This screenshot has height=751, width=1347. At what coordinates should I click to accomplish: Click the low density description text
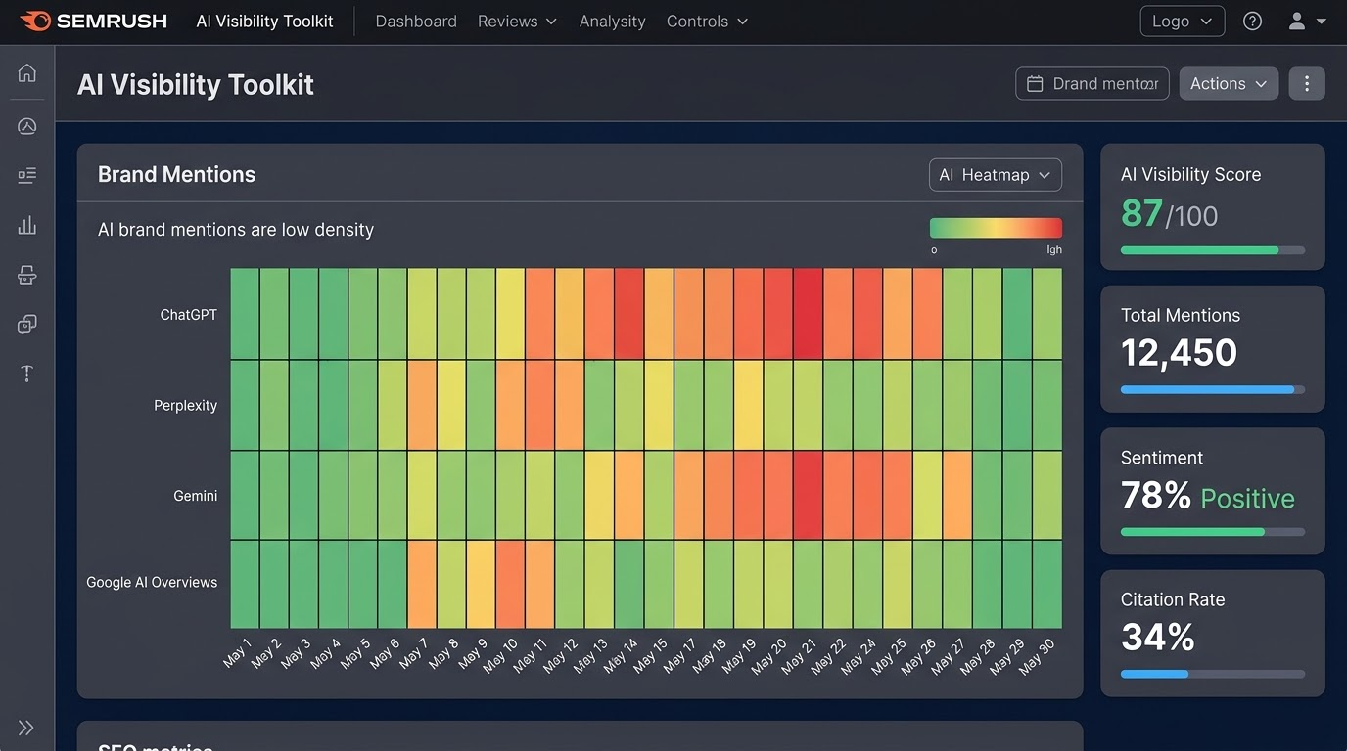(x=236, y=230)
